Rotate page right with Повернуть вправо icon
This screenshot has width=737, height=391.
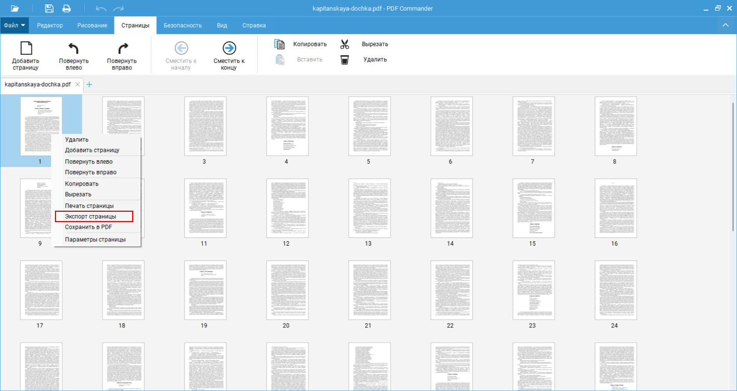tap(123, 48)
